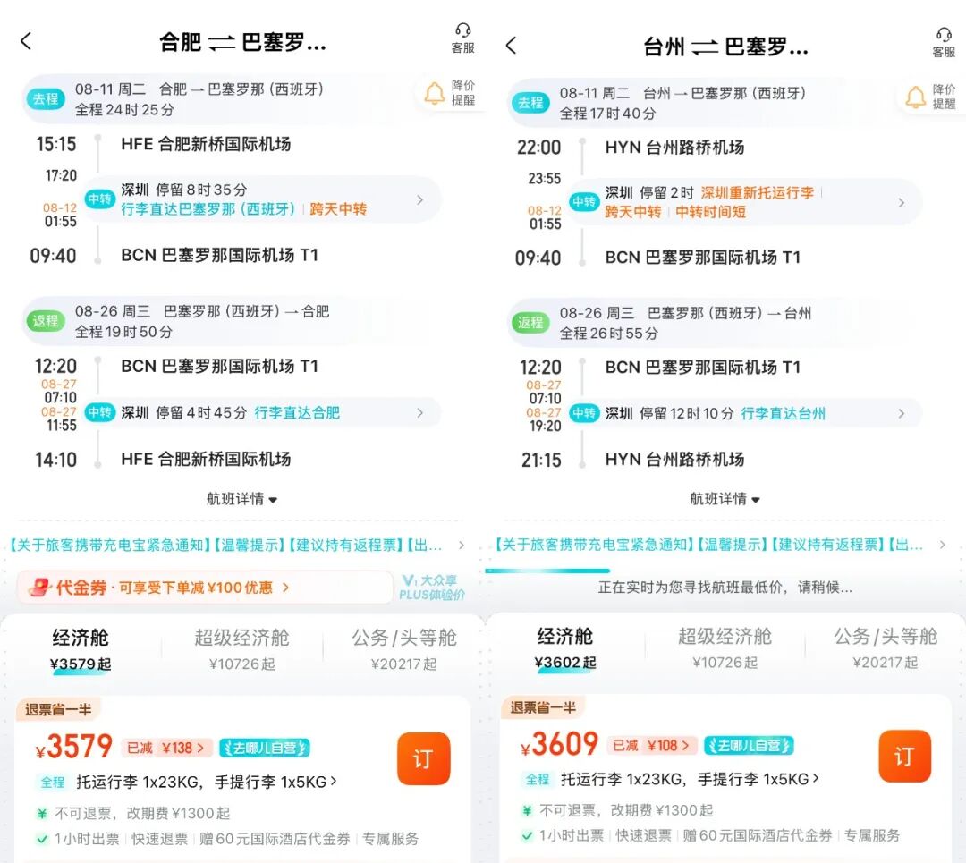Tap 不可退票，改期费 under ¥3609 fare
Screen dimensions: 966x863
[x=626, y=810]
